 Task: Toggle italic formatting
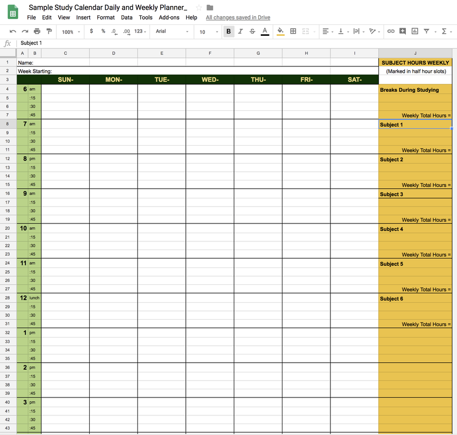click(240, 32)
